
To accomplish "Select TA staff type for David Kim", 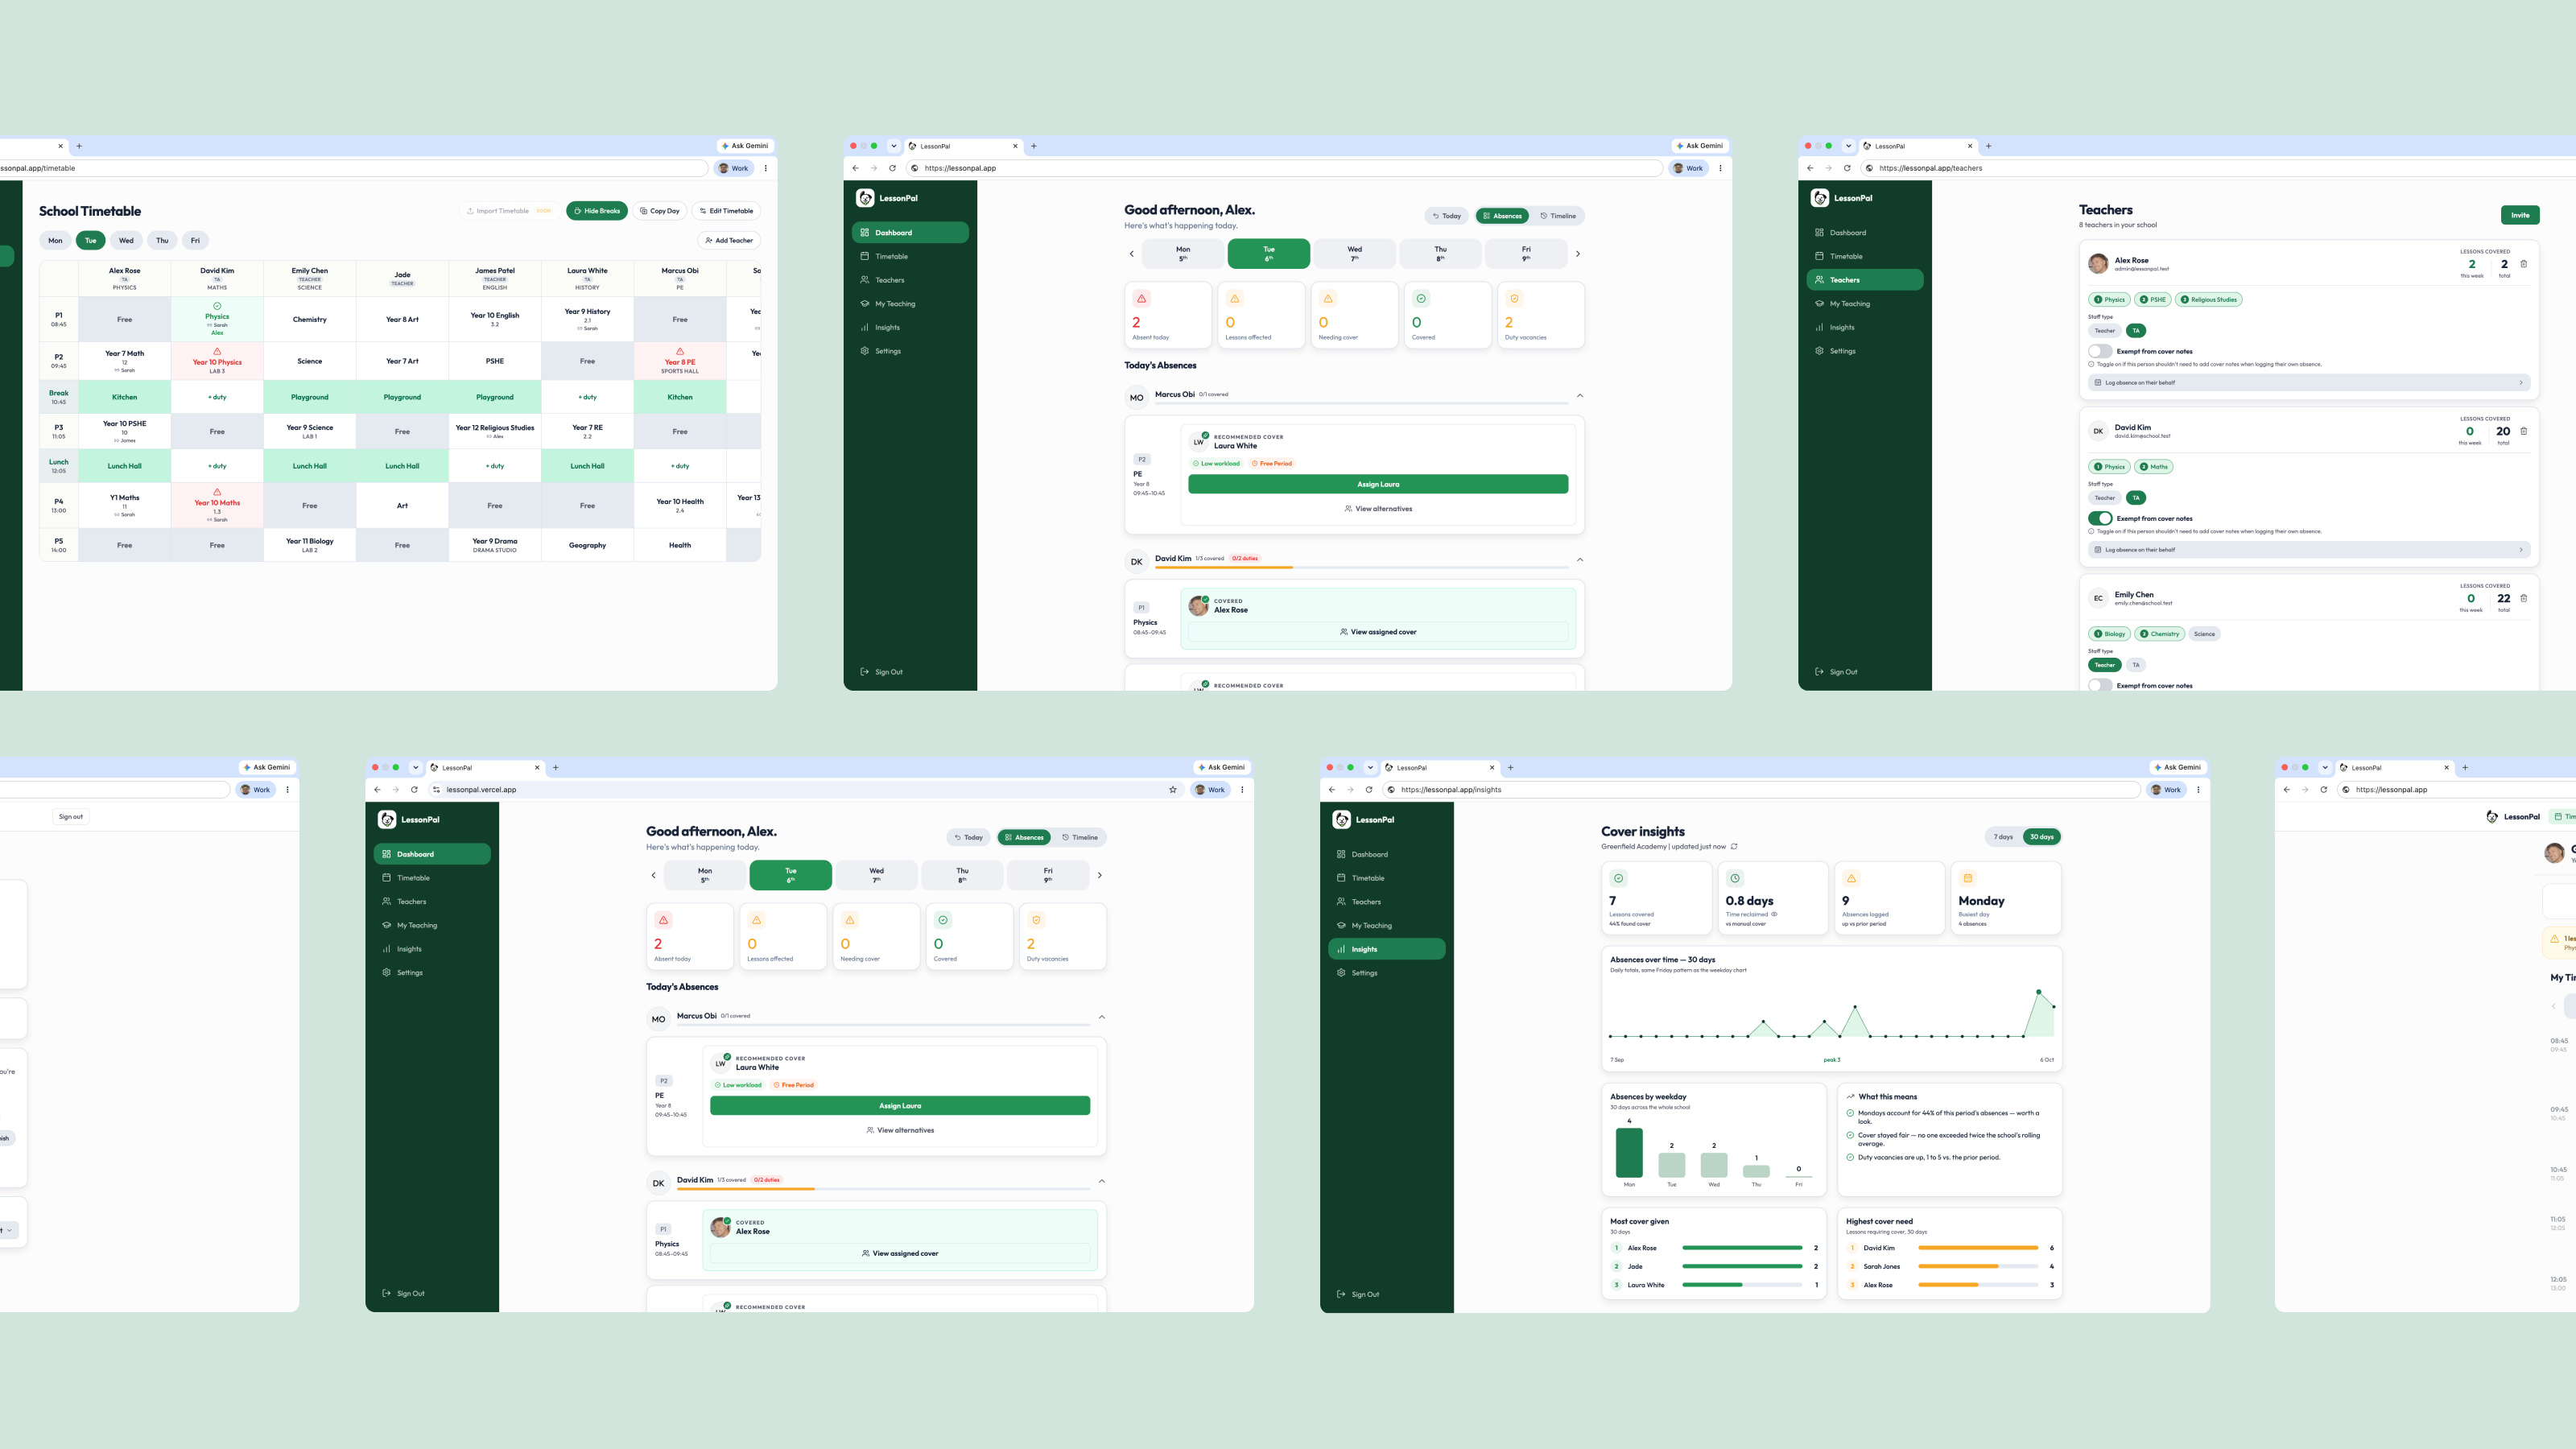I will (x=2136, y=498).
